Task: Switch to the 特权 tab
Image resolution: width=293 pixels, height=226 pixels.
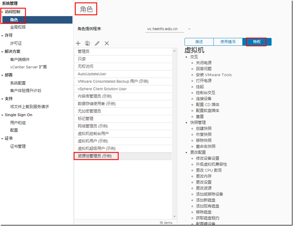Action: (257, 42)
